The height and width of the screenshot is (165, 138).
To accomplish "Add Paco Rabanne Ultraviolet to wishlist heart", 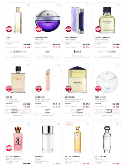I will tap(58, 5).
